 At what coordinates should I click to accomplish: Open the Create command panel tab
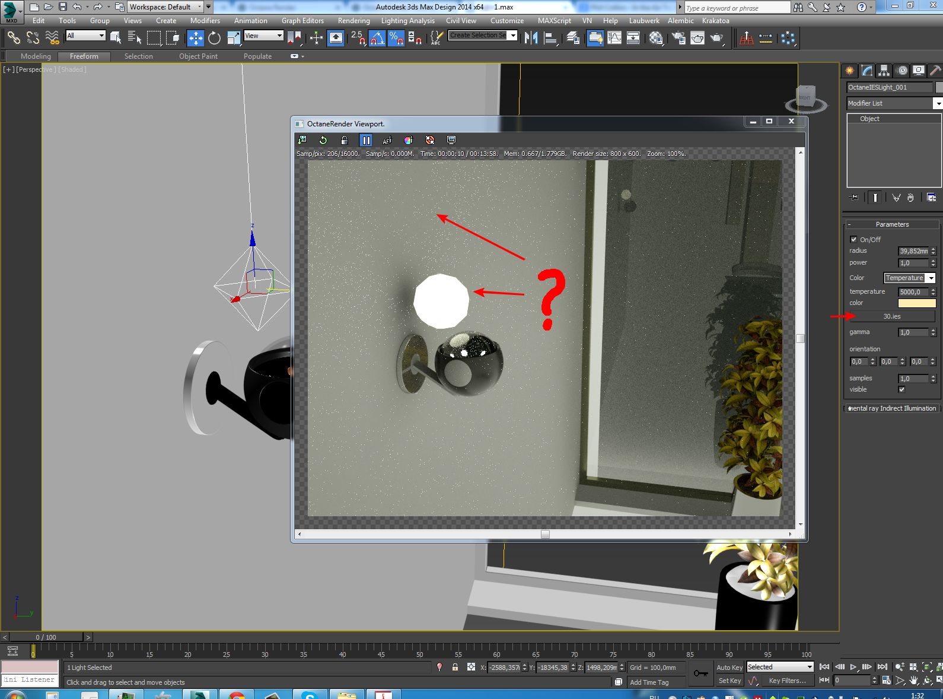click(850, 71)
